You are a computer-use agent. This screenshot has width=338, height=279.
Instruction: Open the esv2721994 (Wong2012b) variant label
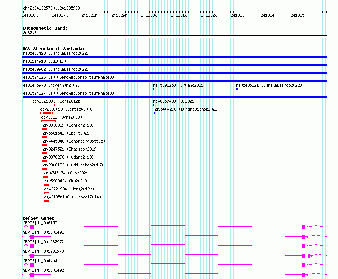pos(69,189)
